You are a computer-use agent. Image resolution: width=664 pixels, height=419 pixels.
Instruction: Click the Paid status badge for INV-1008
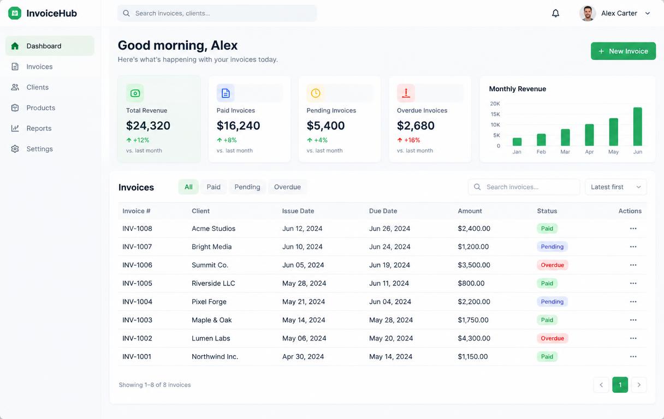coord(547,229)
